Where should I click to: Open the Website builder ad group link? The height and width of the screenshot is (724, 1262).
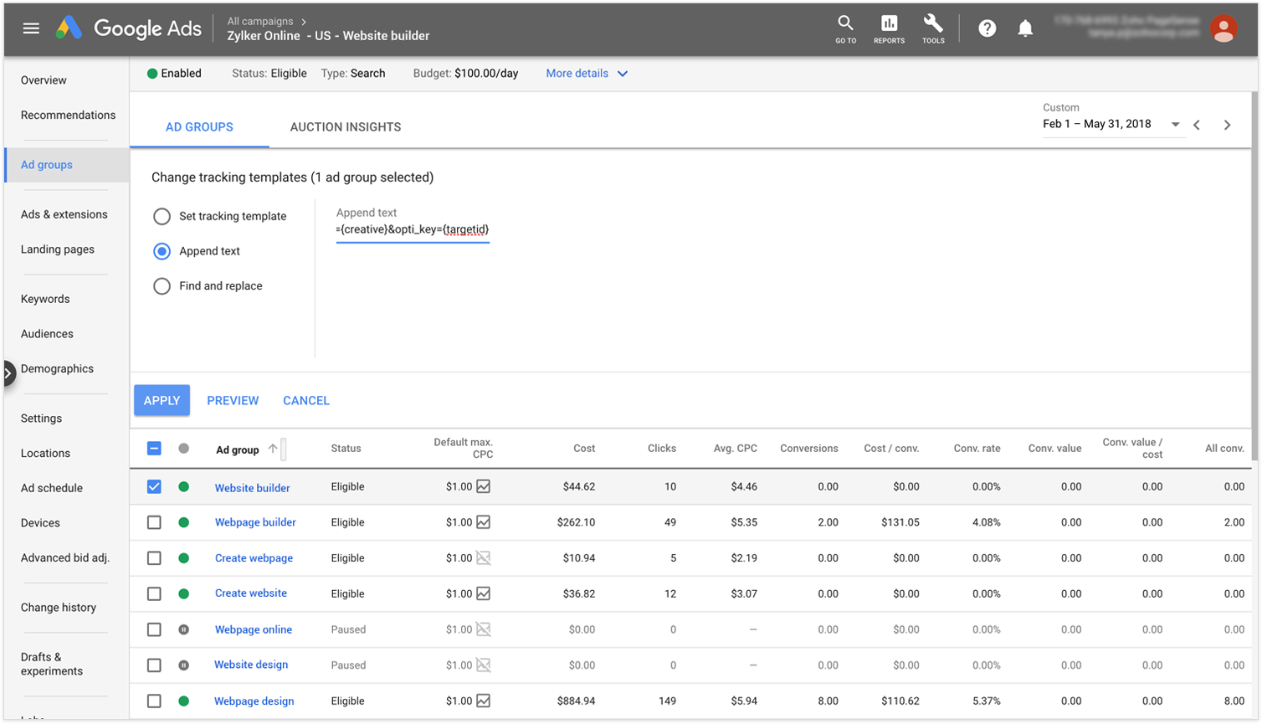pyautogui.click(x=252, y=488)
